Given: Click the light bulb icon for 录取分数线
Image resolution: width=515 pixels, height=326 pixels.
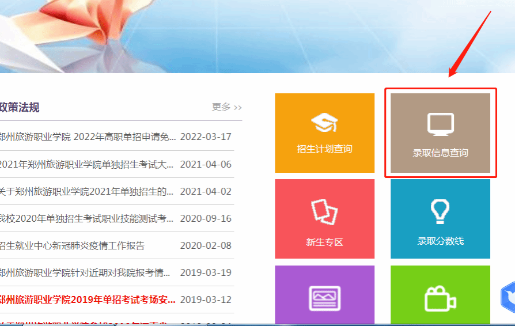Looking at the screenshot, I should (440, 211).
